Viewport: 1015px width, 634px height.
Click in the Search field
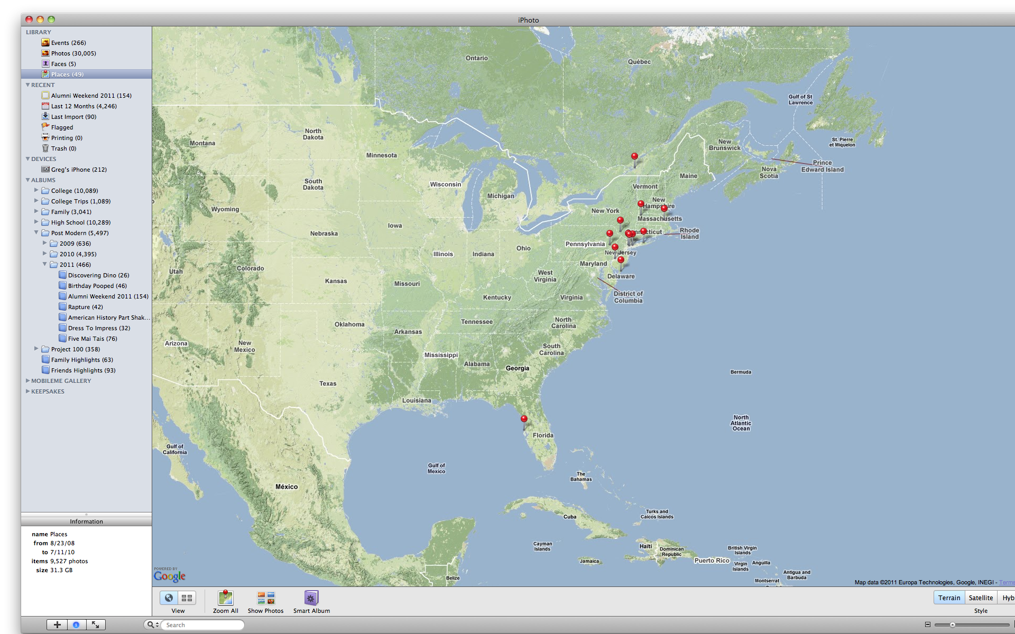tap(202, 625)
